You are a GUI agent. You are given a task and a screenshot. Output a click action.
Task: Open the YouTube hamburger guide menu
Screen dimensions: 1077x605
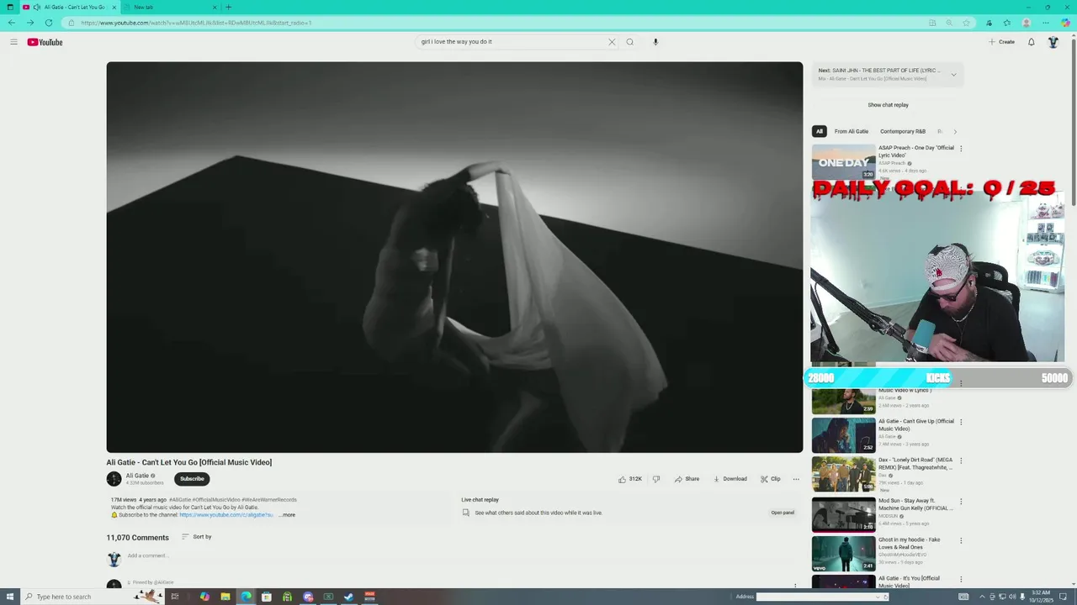click(13, 42)
